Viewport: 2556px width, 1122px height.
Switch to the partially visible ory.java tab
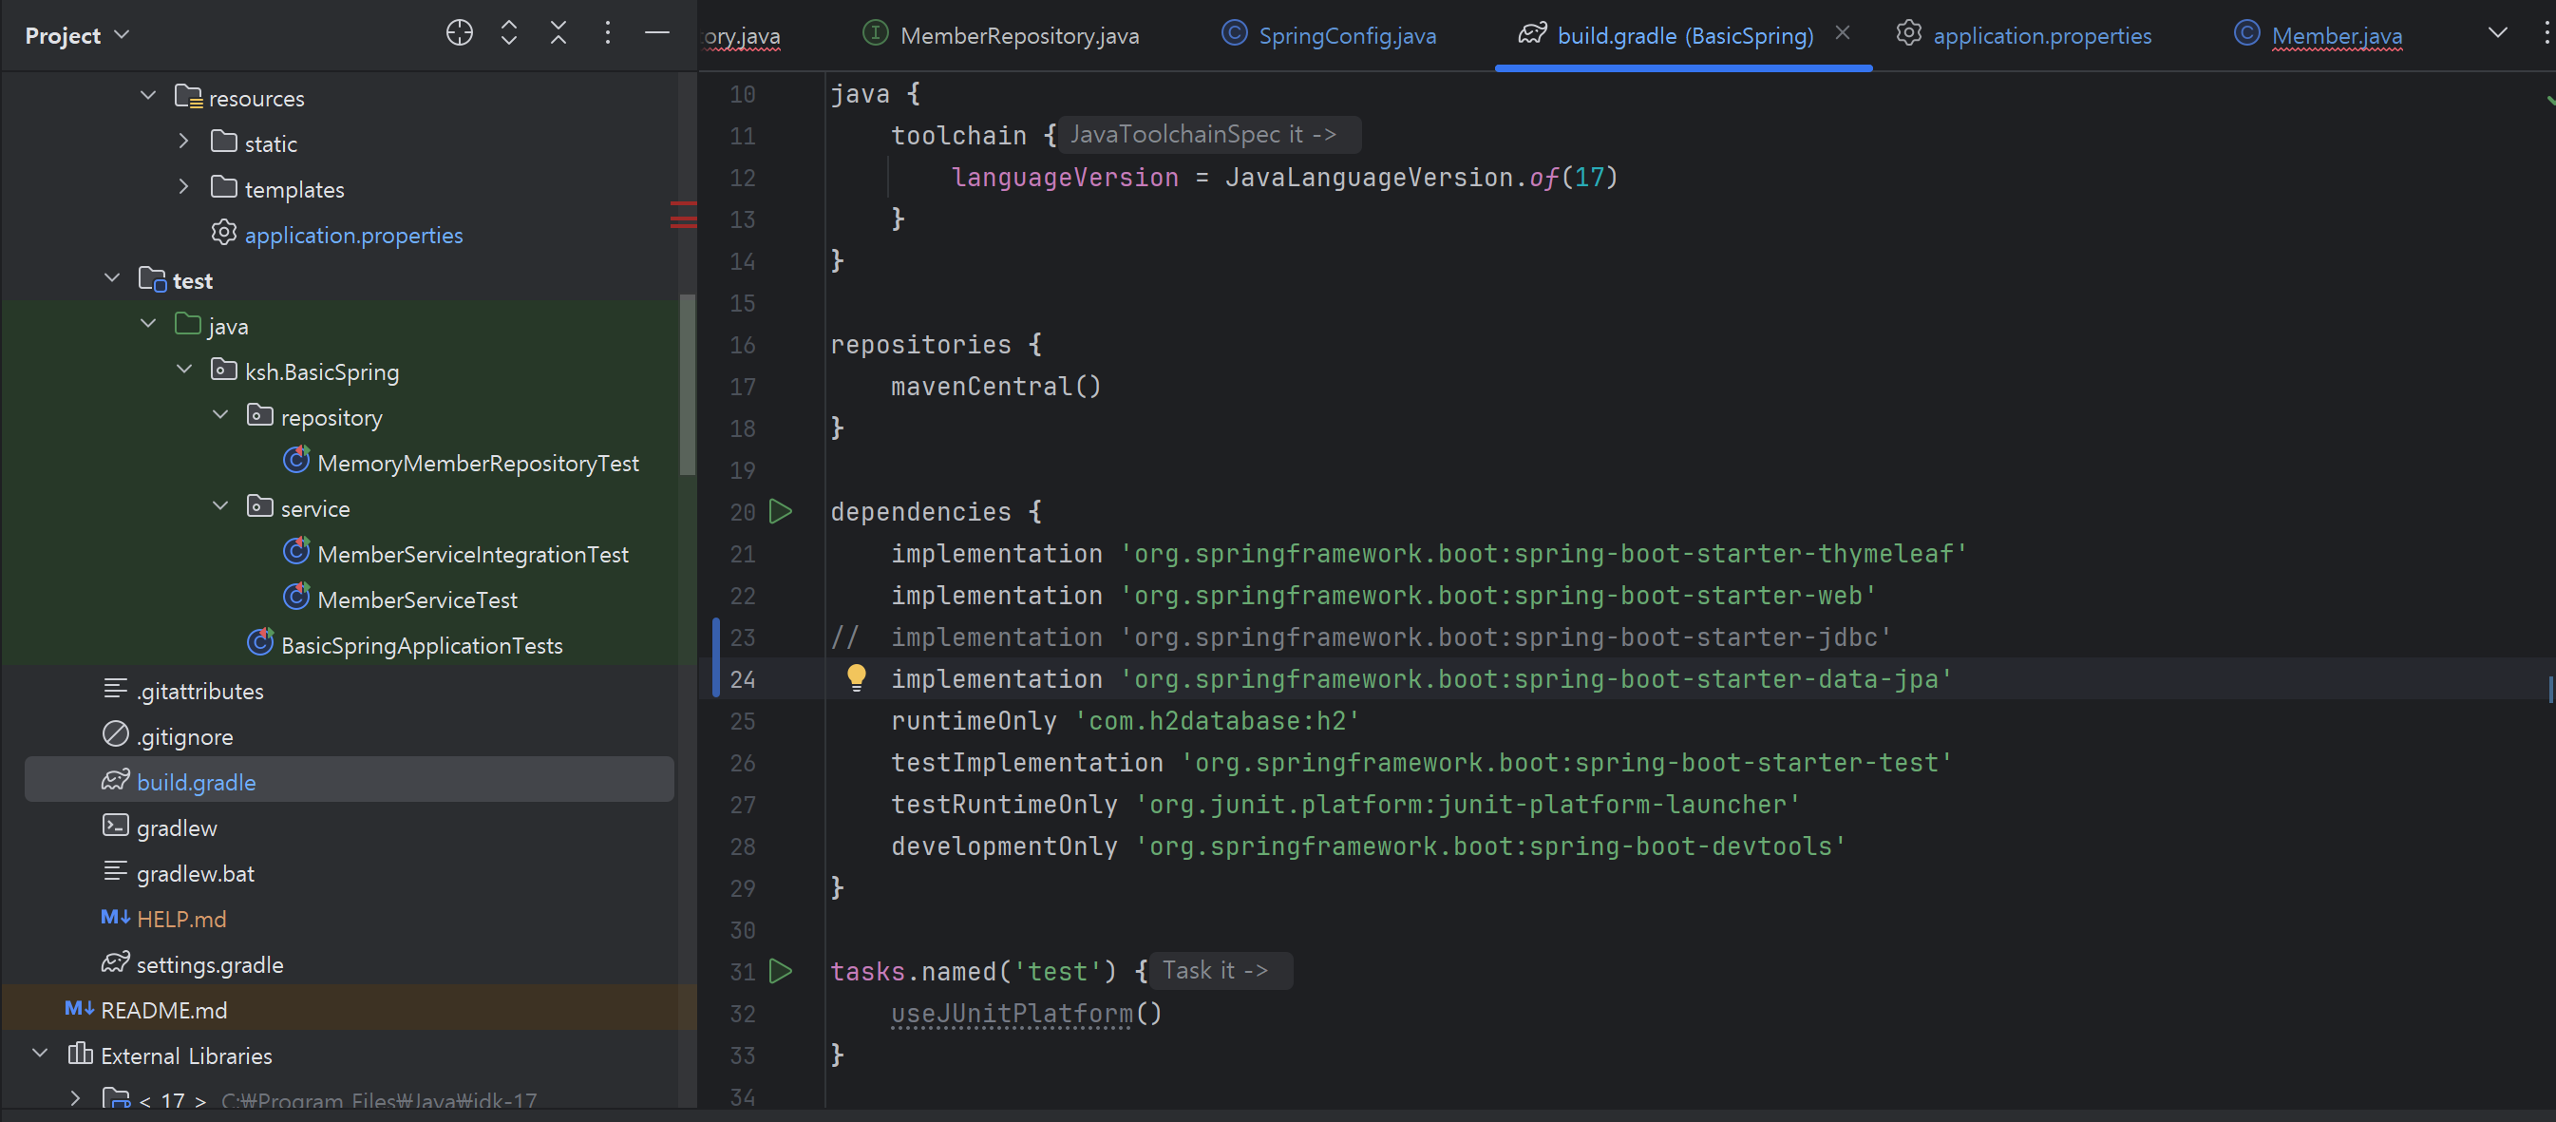[x=740, y=37]
